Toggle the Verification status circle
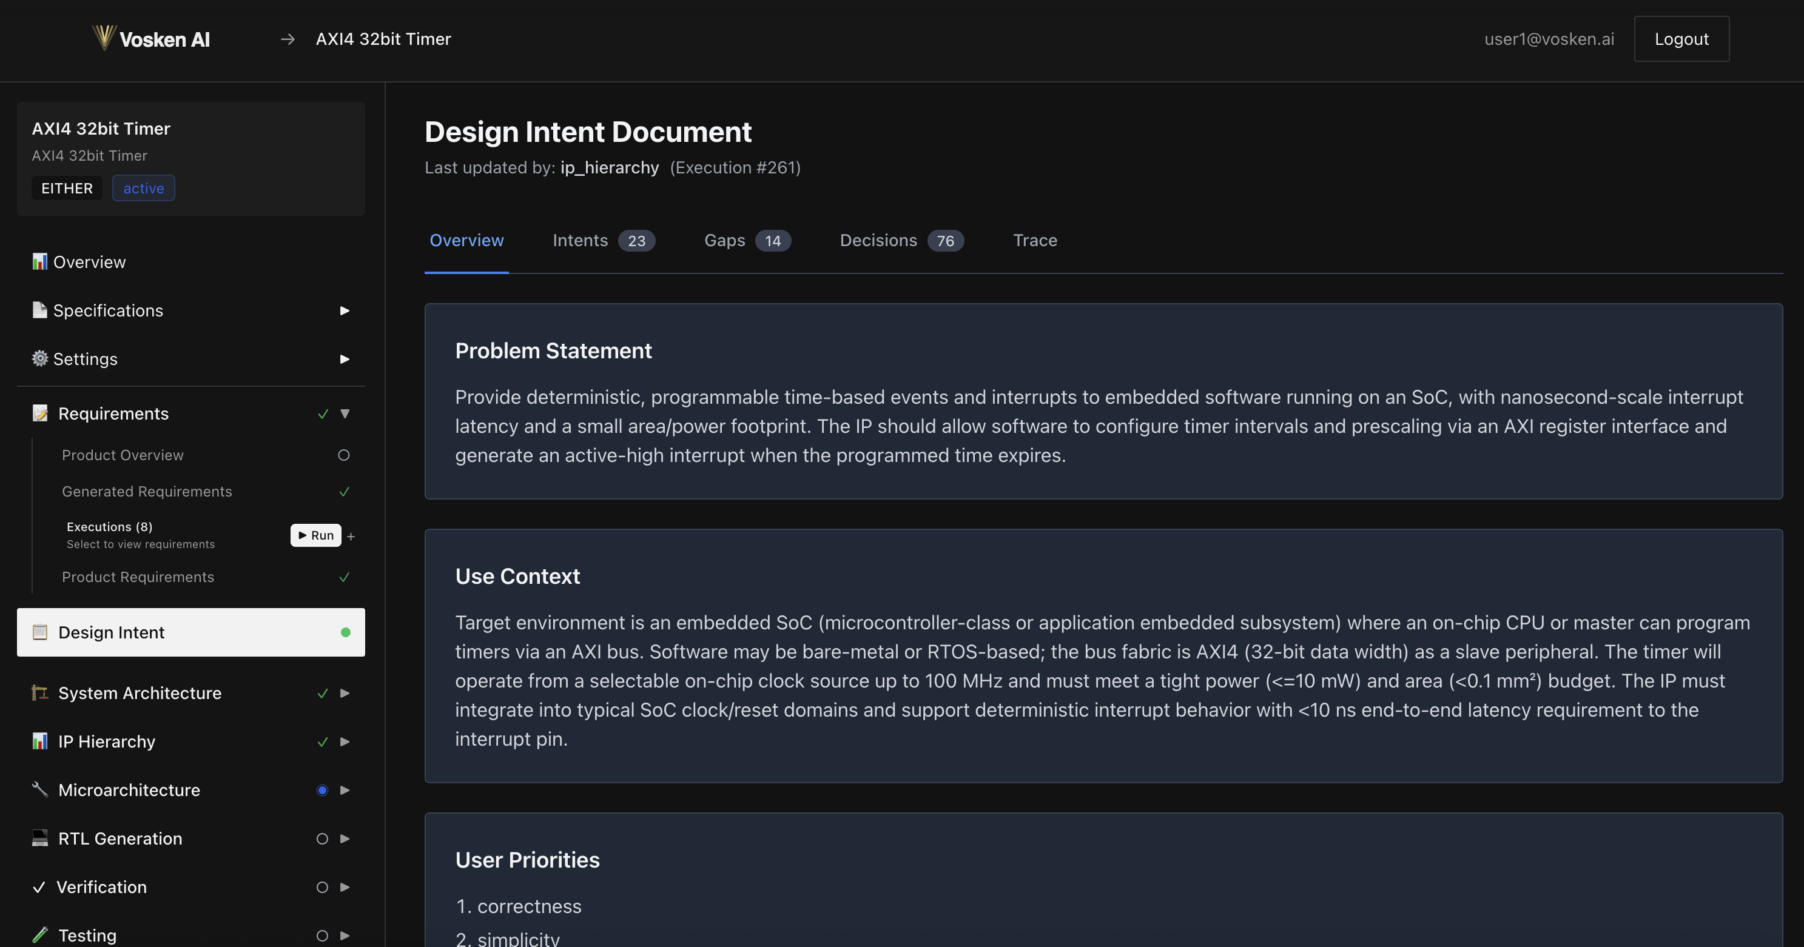1804x947 pixels. [322, 887]
